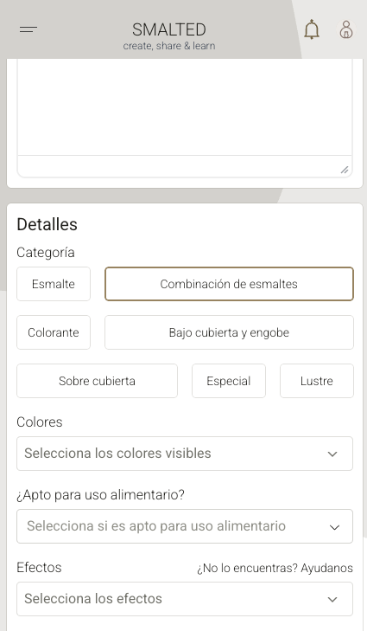Select the Colorante category
This screenshot has width=367, height=631.
(x=54, y=332)
